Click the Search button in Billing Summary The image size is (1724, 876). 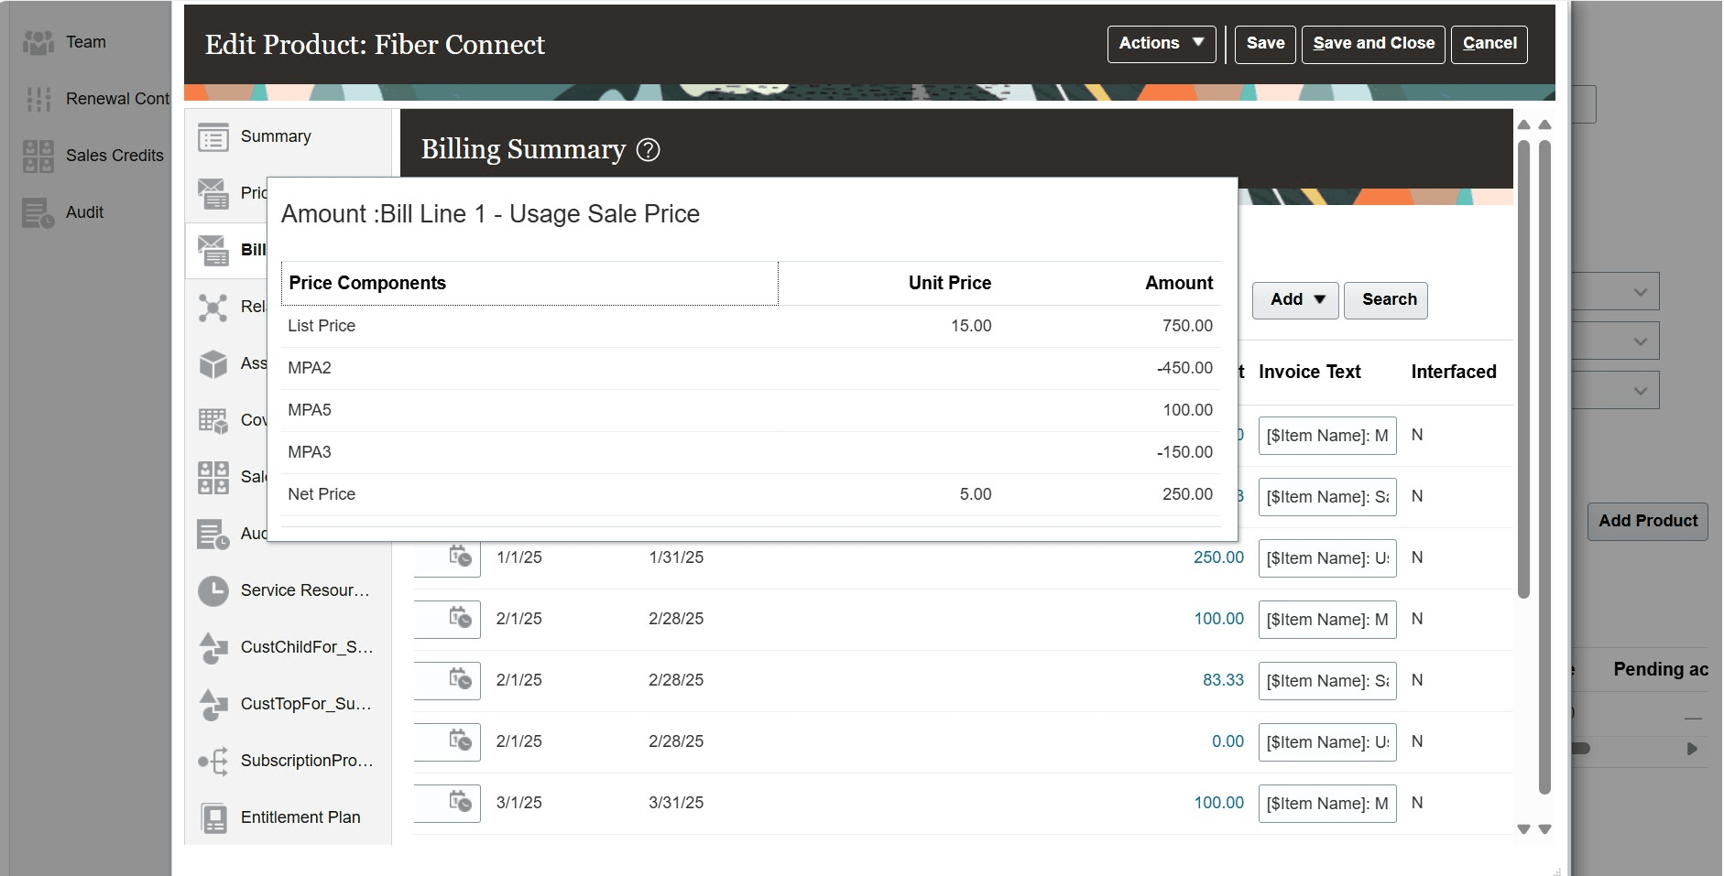[1385, 300]
